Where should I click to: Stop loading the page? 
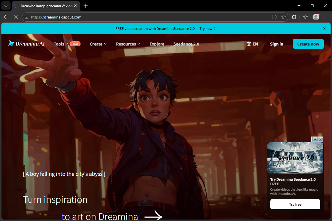16,17
